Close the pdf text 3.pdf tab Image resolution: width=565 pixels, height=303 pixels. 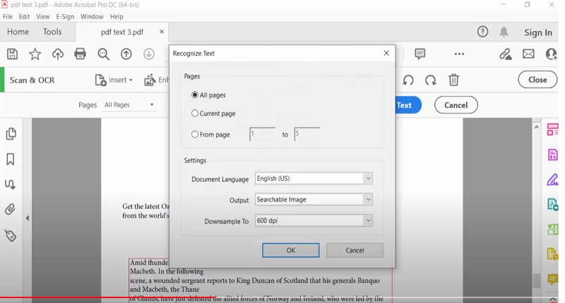point(162,32)
